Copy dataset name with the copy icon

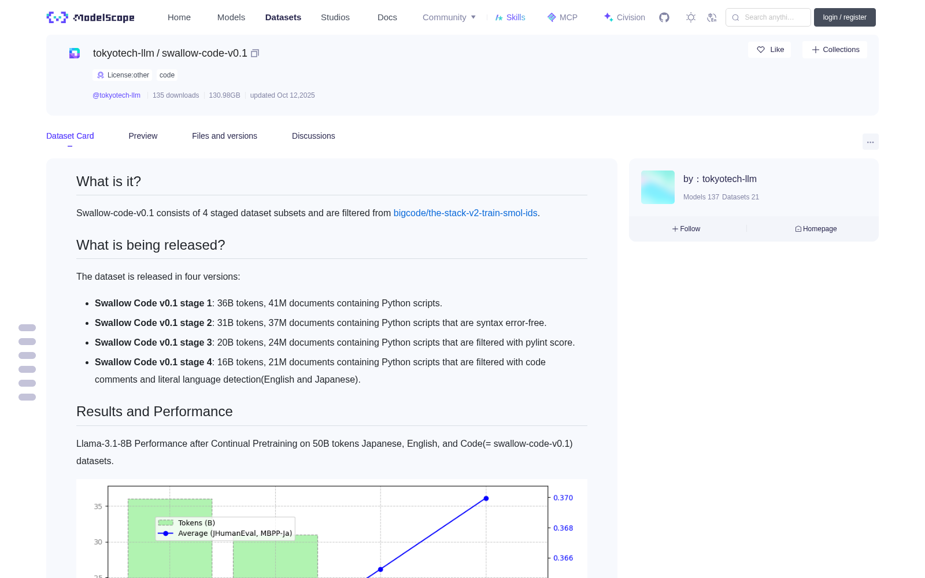pyautogui.click(x=255, y=53)
